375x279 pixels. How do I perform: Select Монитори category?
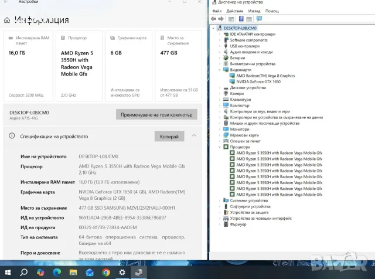pos(240,129)
